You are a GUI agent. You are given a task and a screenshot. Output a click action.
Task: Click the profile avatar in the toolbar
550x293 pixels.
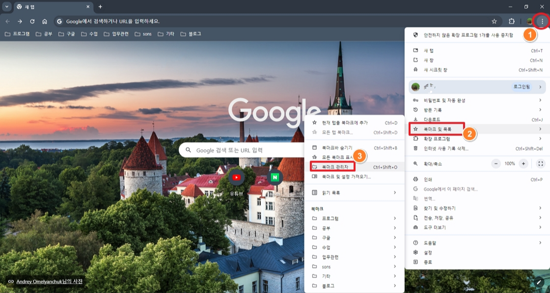point(529,22)
